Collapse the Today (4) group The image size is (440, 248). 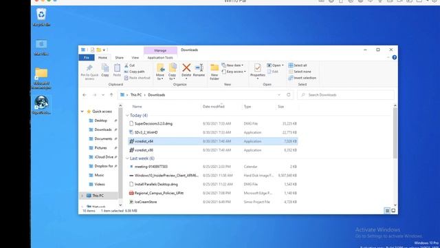[127, 116]
